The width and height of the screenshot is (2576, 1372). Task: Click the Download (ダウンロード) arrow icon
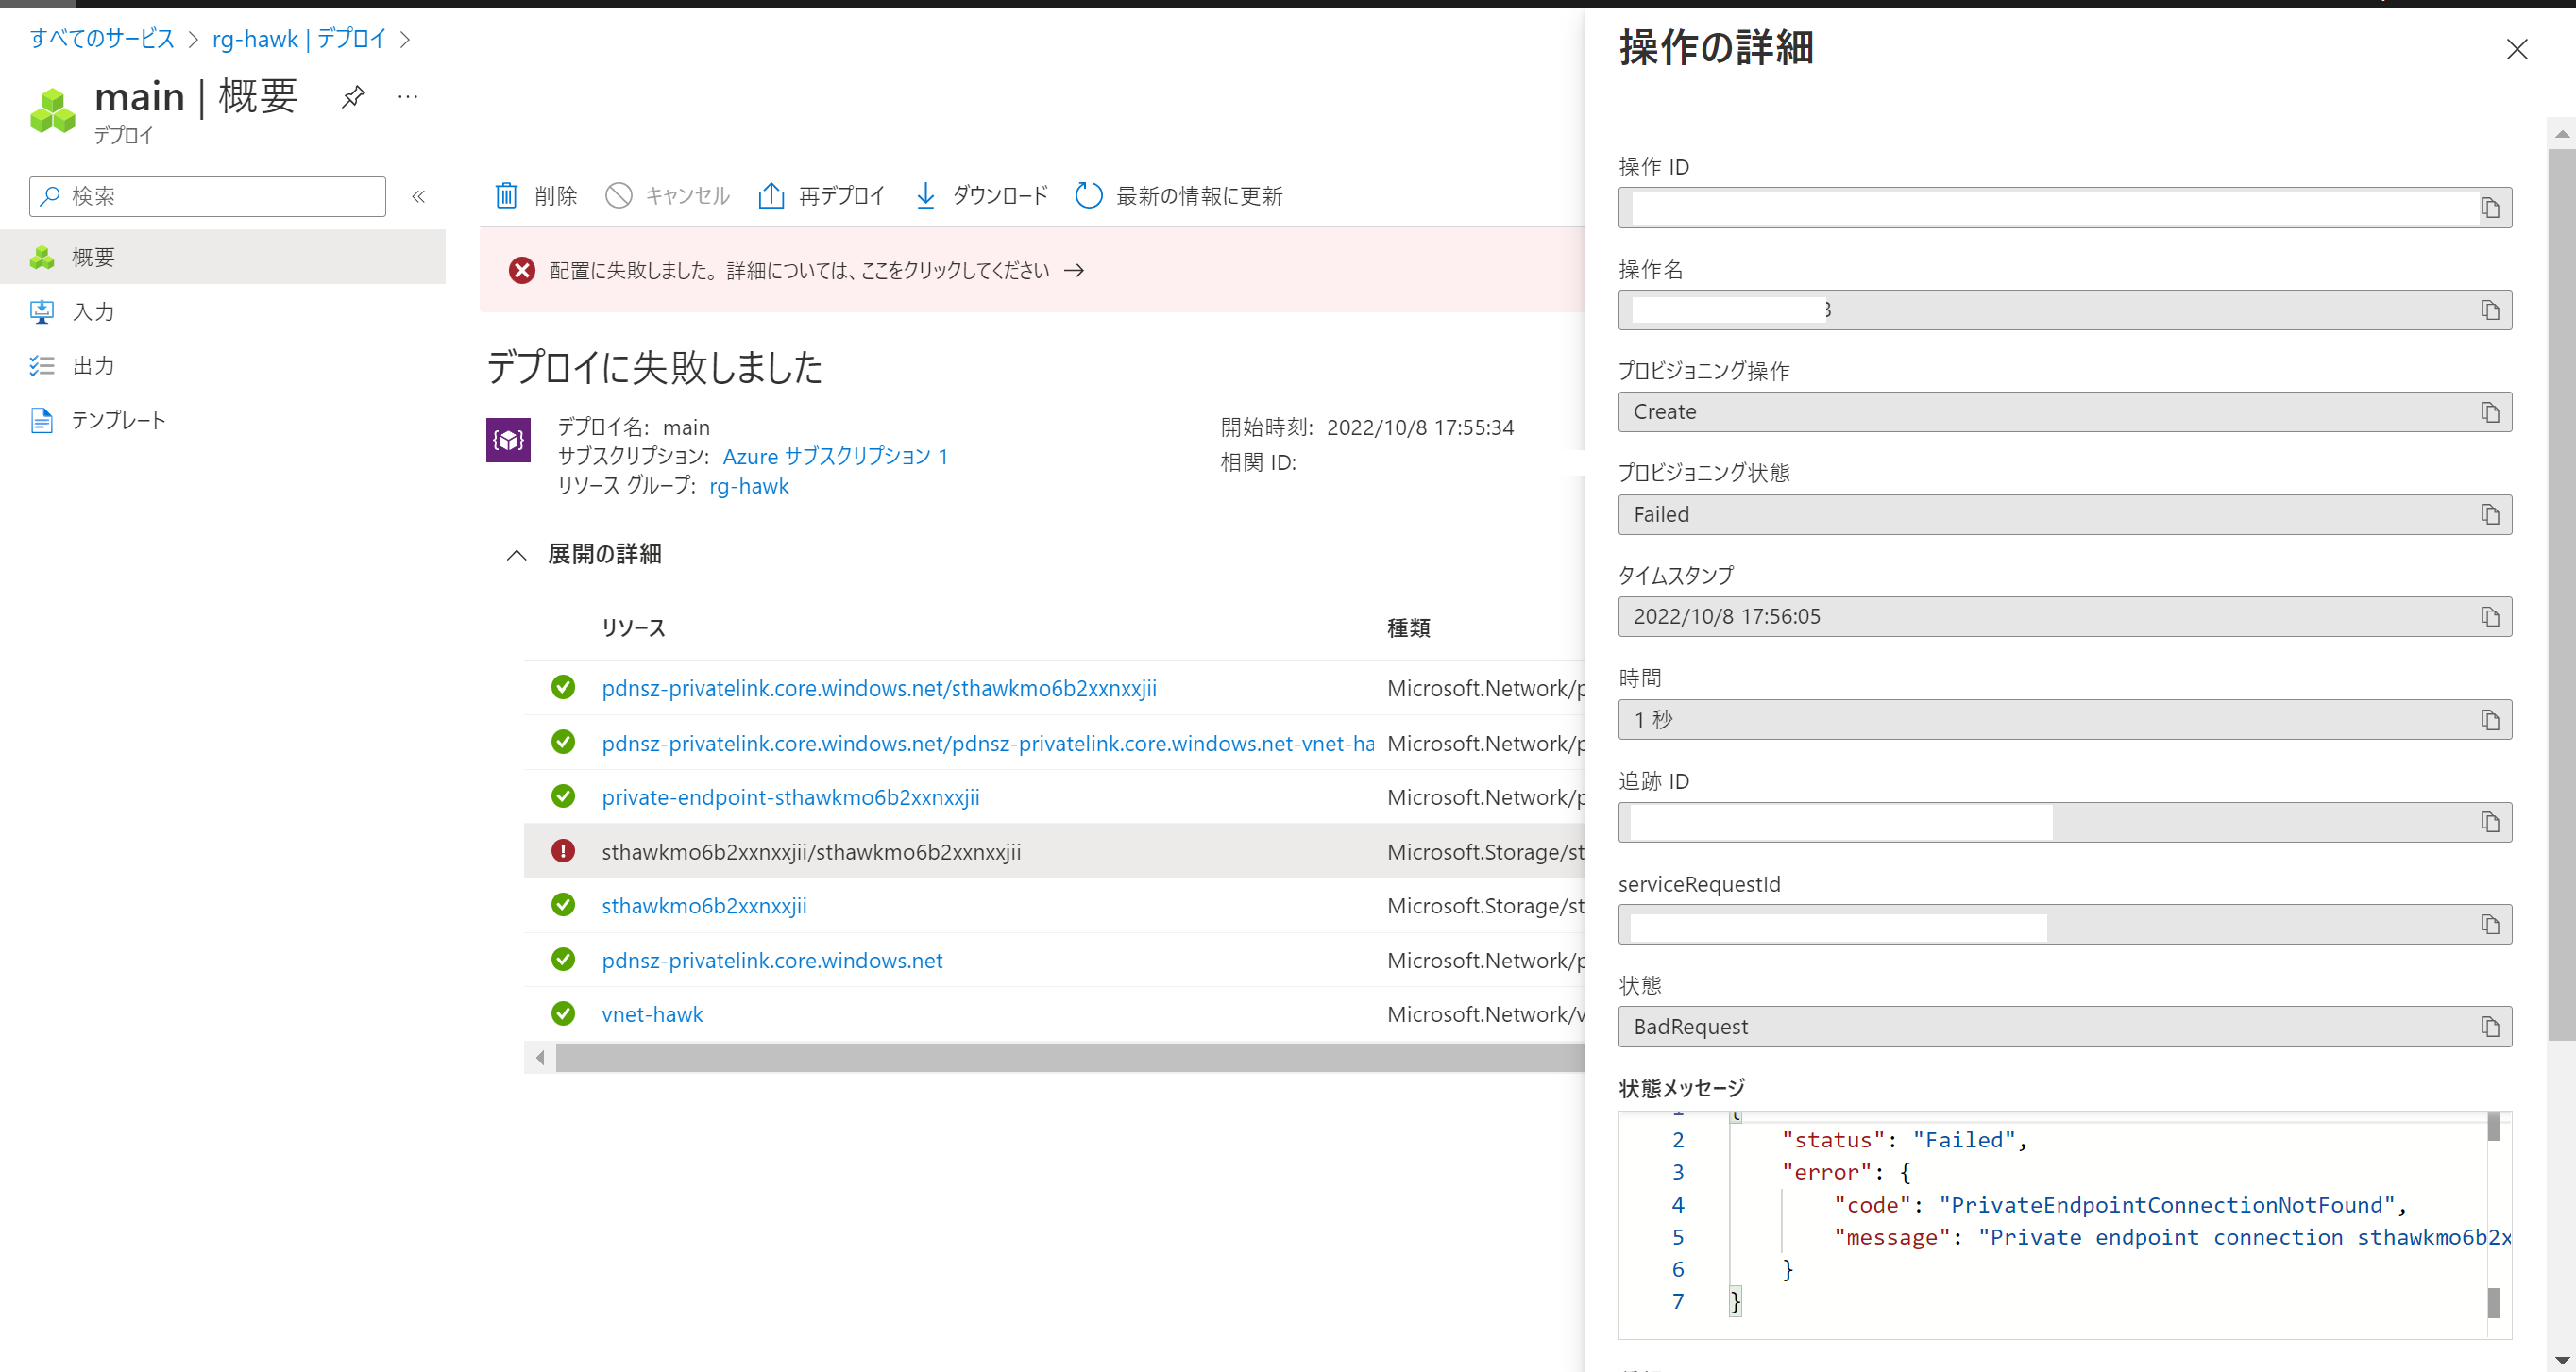click(925, 196)
